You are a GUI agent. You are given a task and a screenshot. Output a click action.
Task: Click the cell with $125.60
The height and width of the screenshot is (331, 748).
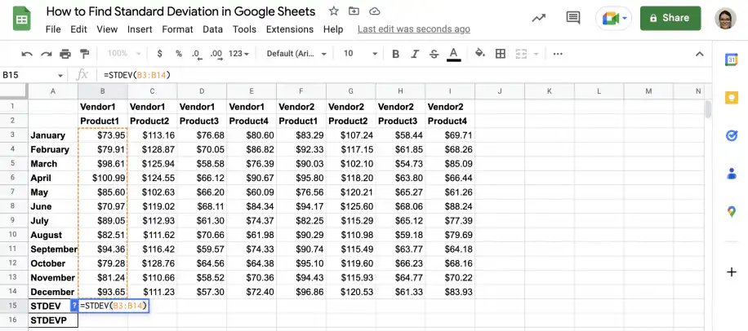pos(350,206)
